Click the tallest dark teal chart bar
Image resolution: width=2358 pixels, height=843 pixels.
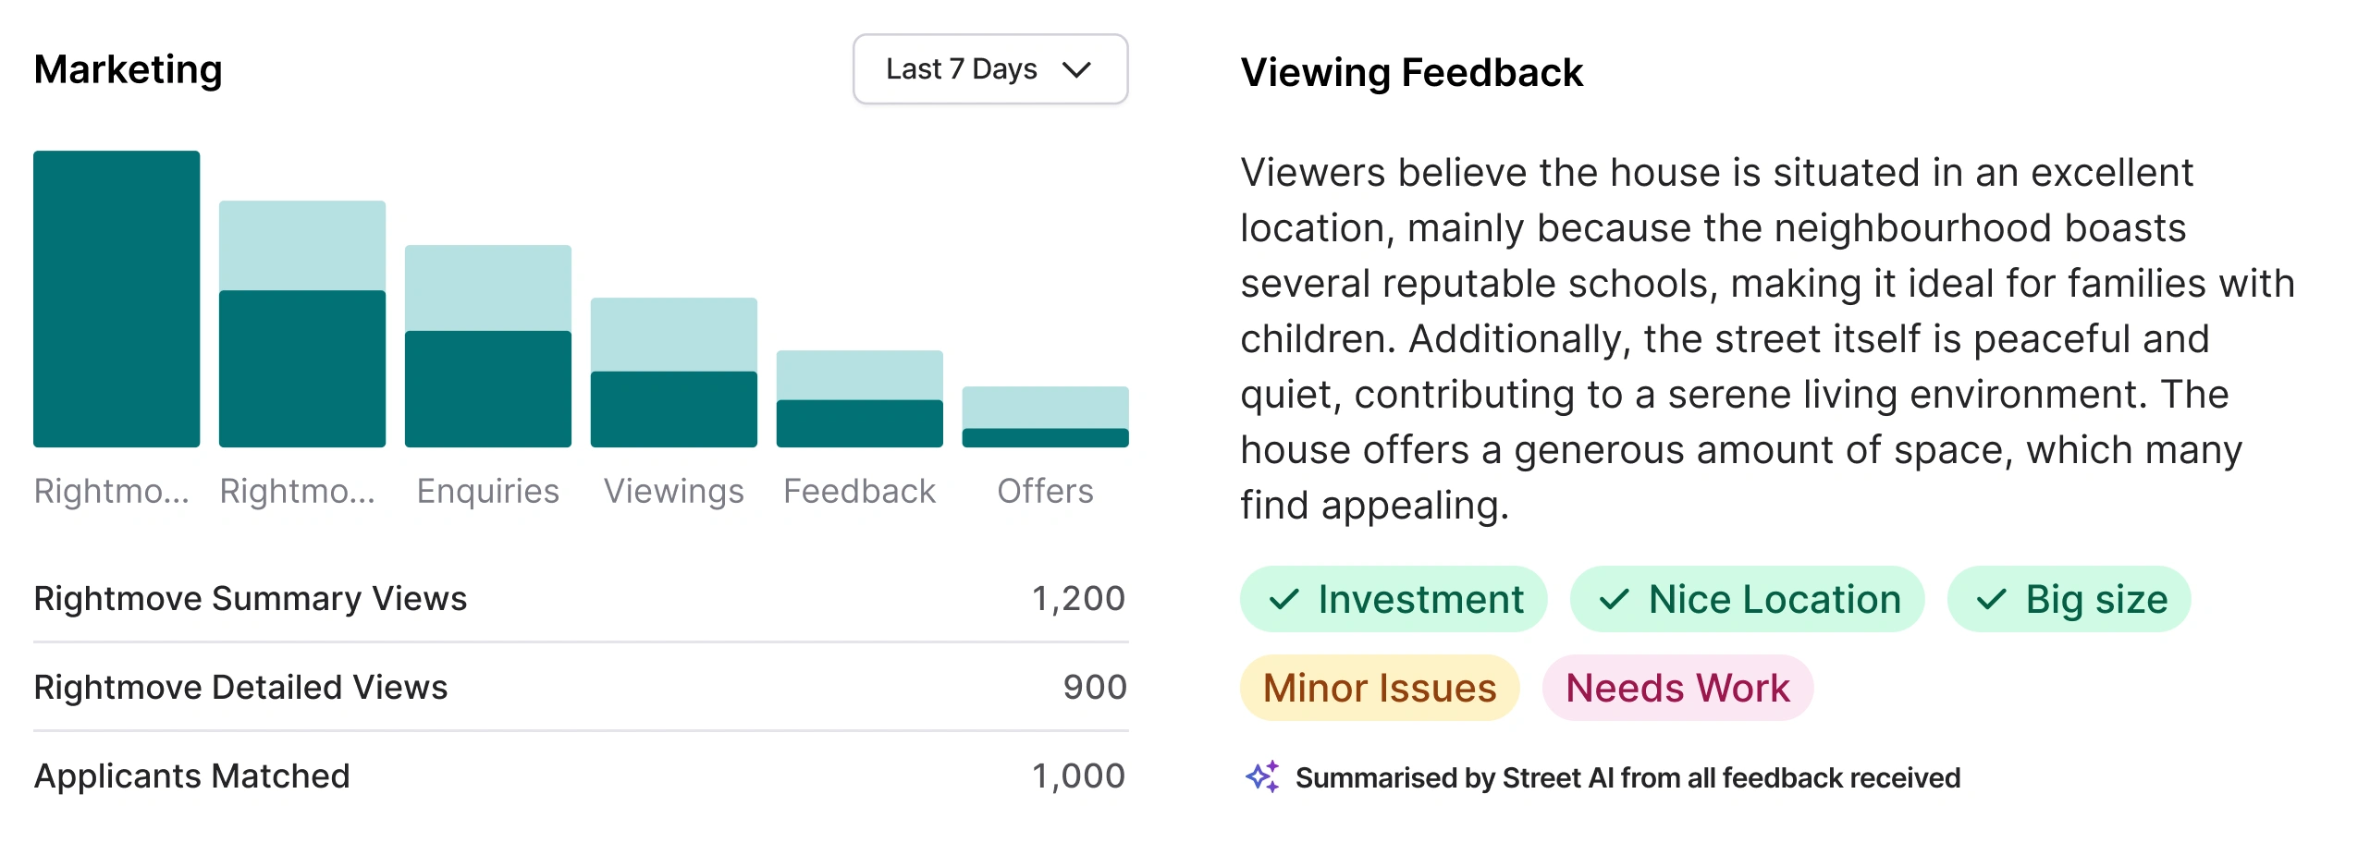pyautogui.click(x=117, y=299)
